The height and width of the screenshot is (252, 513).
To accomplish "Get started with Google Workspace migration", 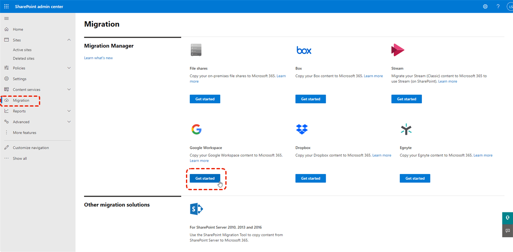I will point(205,178).
